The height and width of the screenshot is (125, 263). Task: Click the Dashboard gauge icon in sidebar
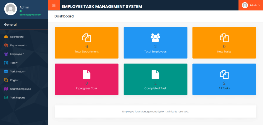[6, 37]
